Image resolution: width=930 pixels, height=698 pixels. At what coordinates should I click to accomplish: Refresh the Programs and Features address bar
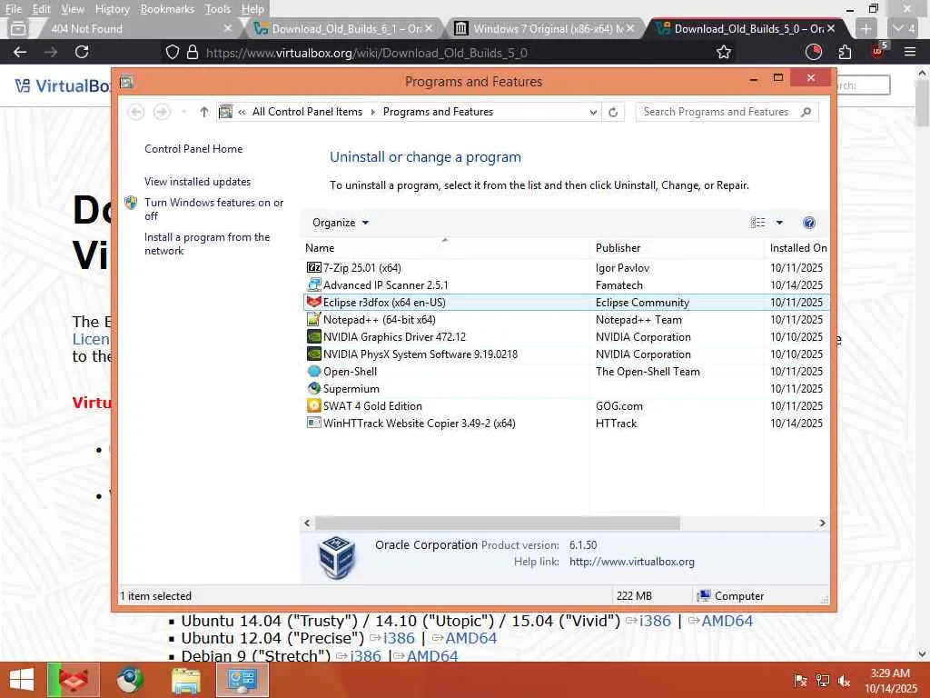(x=613, y=112)
